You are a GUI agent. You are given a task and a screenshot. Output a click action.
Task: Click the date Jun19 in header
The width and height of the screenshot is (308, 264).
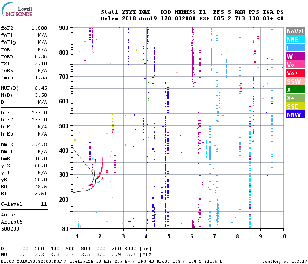coord(148,18)
